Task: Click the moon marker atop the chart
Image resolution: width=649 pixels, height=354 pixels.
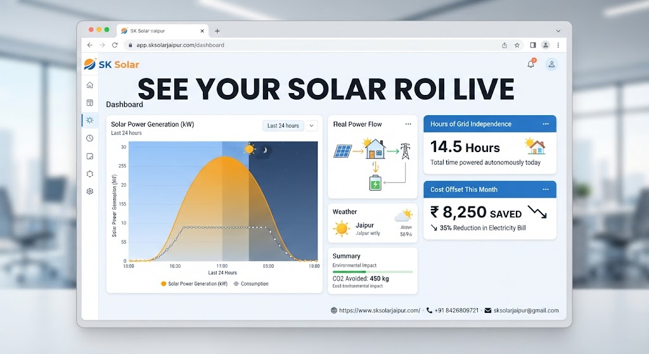Action: 265,150
